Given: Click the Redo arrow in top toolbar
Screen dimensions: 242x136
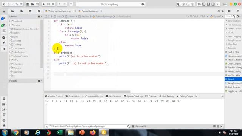Looking at the screenshot, I should (x=21, y=4).
